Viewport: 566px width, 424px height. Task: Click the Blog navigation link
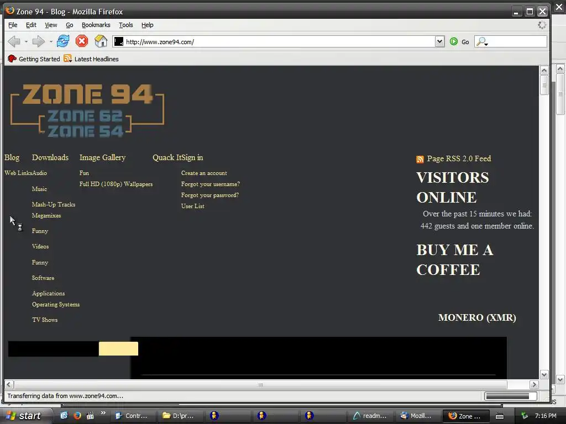point(12,157)
